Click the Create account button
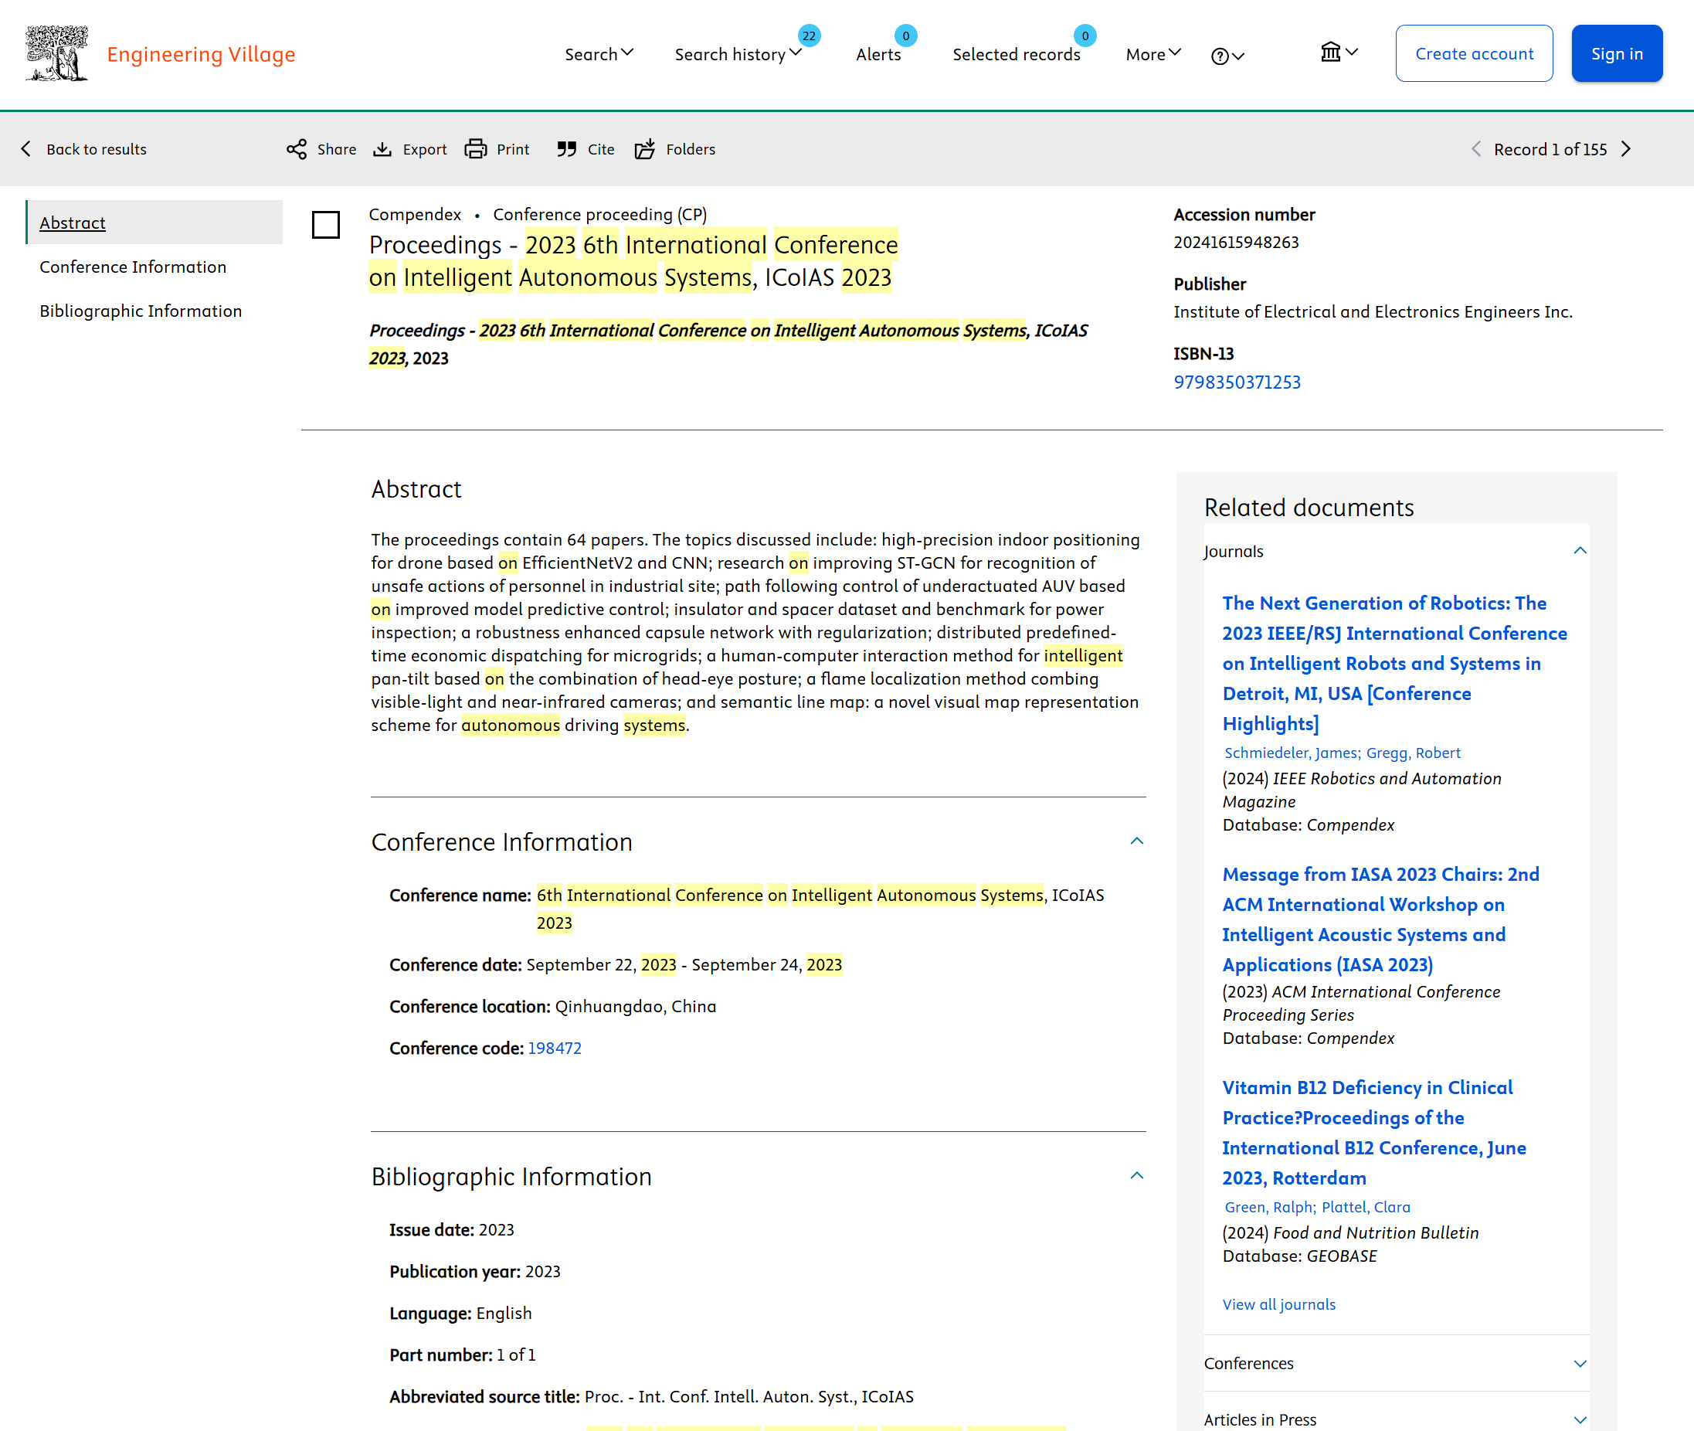 pos(1473,53)
